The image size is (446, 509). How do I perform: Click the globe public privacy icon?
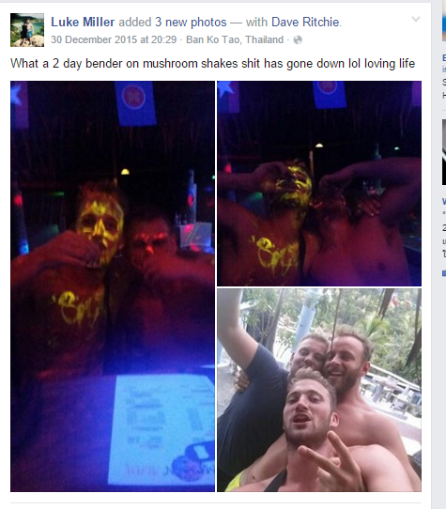click(298, 40)
